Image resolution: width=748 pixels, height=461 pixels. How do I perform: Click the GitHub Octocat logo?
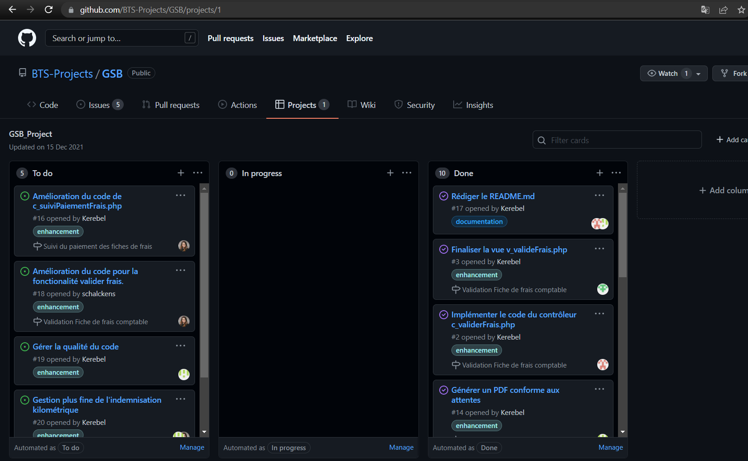pos(27,38)
